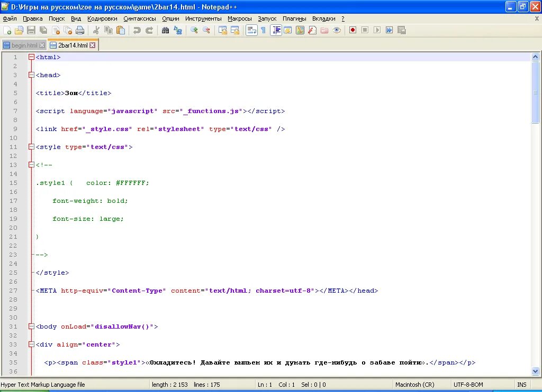Viewport: 542px width, 392px height.
Task: Open Find with the binoculars icon
Action: (165, 30)
